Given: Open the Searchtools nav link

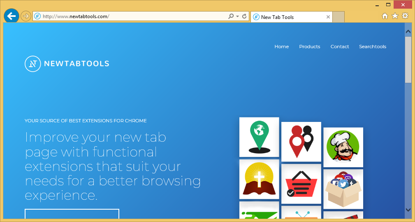Looking at the screenshot, I should point(372,47).
